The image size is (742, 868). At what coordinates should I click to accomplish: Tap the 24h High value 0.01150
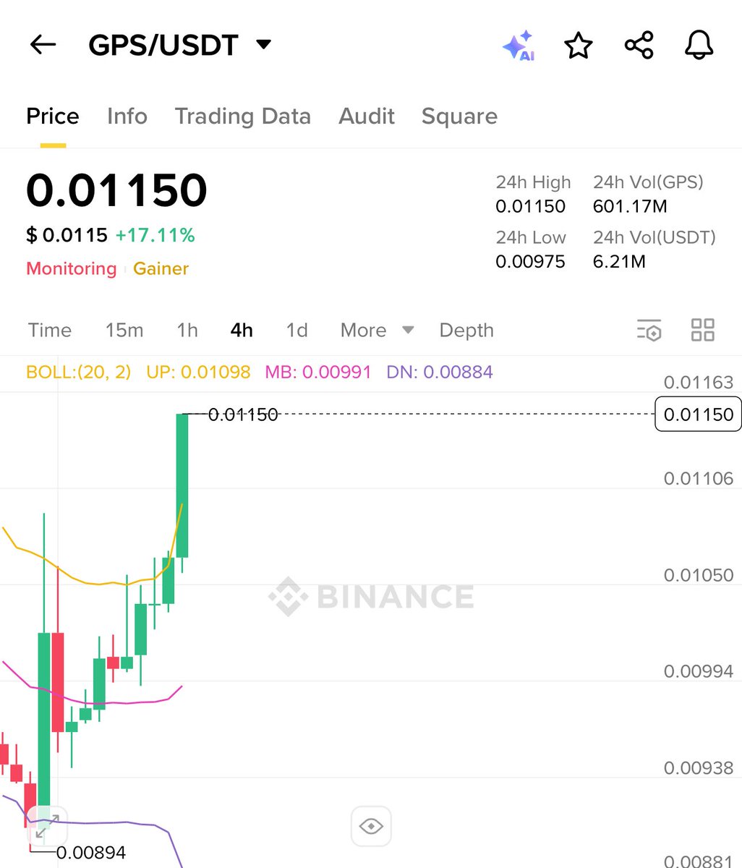click(x=530, y=207)
